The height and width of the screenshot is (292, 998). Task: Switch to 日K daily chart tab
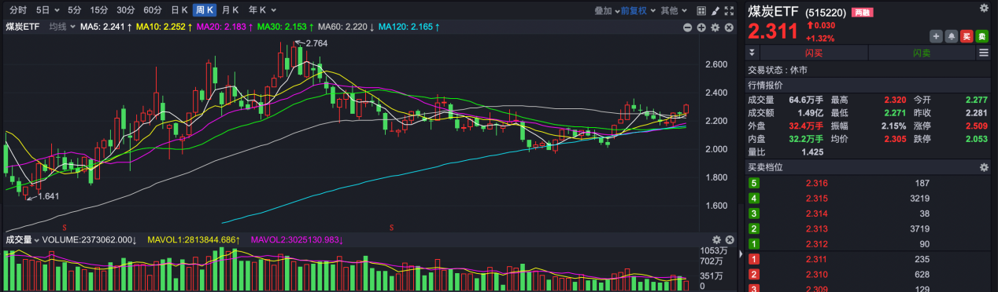179,10
